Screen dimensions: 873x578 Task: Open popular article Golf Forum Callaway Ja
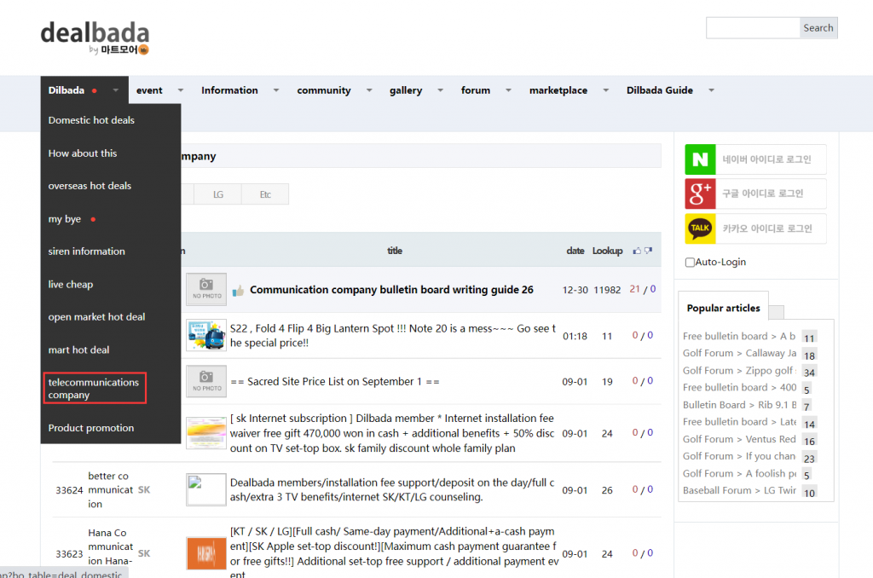(x=739, y=353)
